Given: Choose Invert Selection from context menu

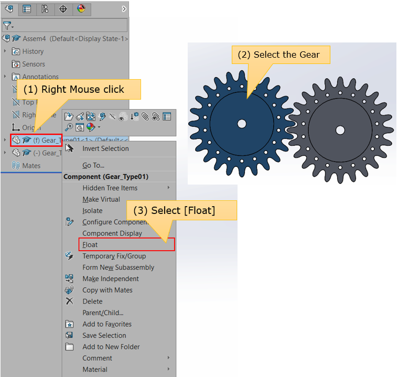Looking at the screenshot, I should coord(105,148).
